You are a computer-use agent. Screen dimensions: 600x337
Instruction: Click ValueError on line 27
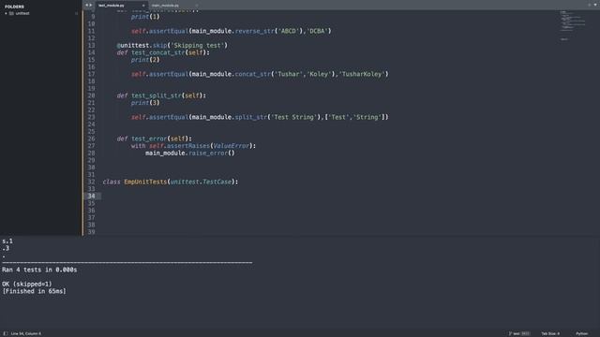[x=232, y=146]
